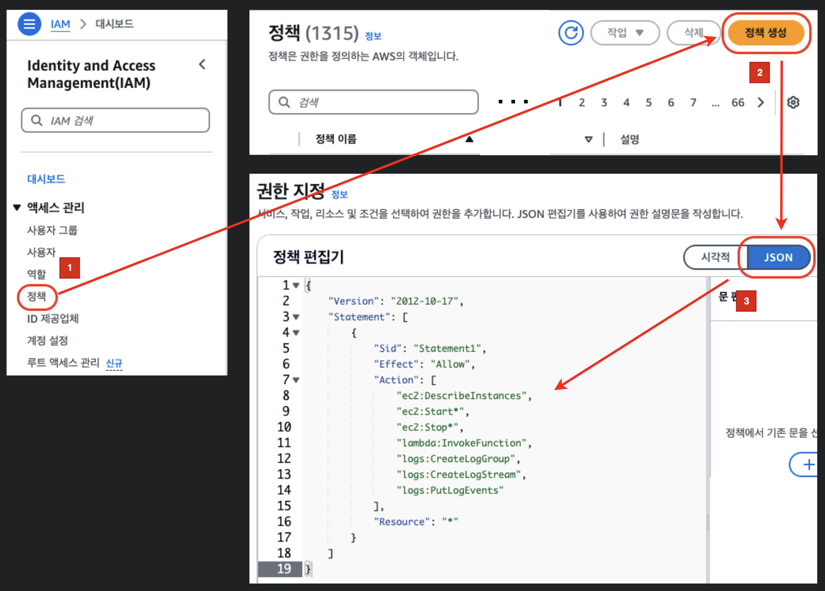Select line number 19 in gutter
The width and height of the screenshot is (825, 591).
284,569
